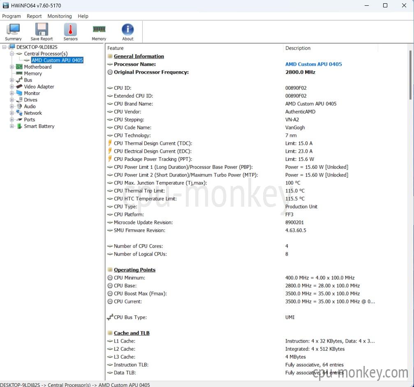Click the HWiNFO64 title bar app icon

click(x=5, y=5)
